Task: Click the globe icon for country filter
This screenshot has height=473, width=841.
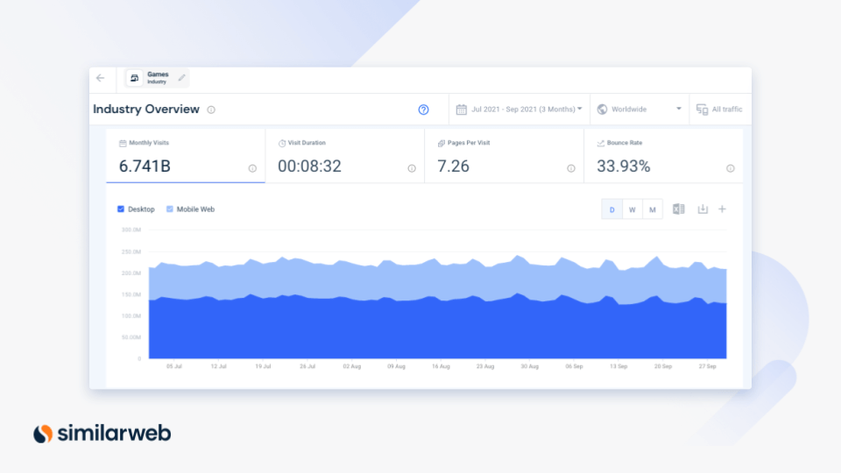Action: (x=603, y=109)
